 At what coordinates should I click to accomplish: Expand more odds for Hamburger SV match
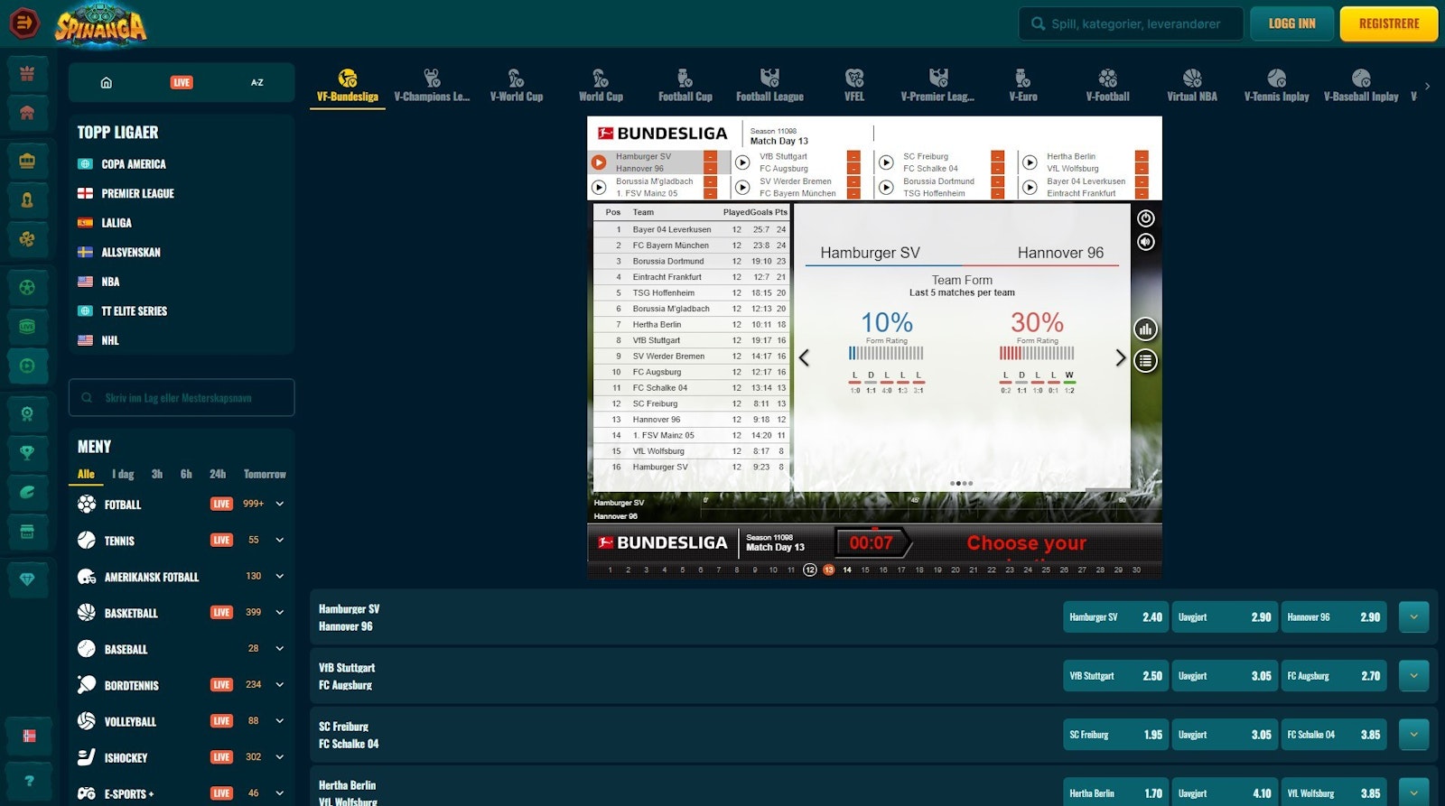point(1413,617)
